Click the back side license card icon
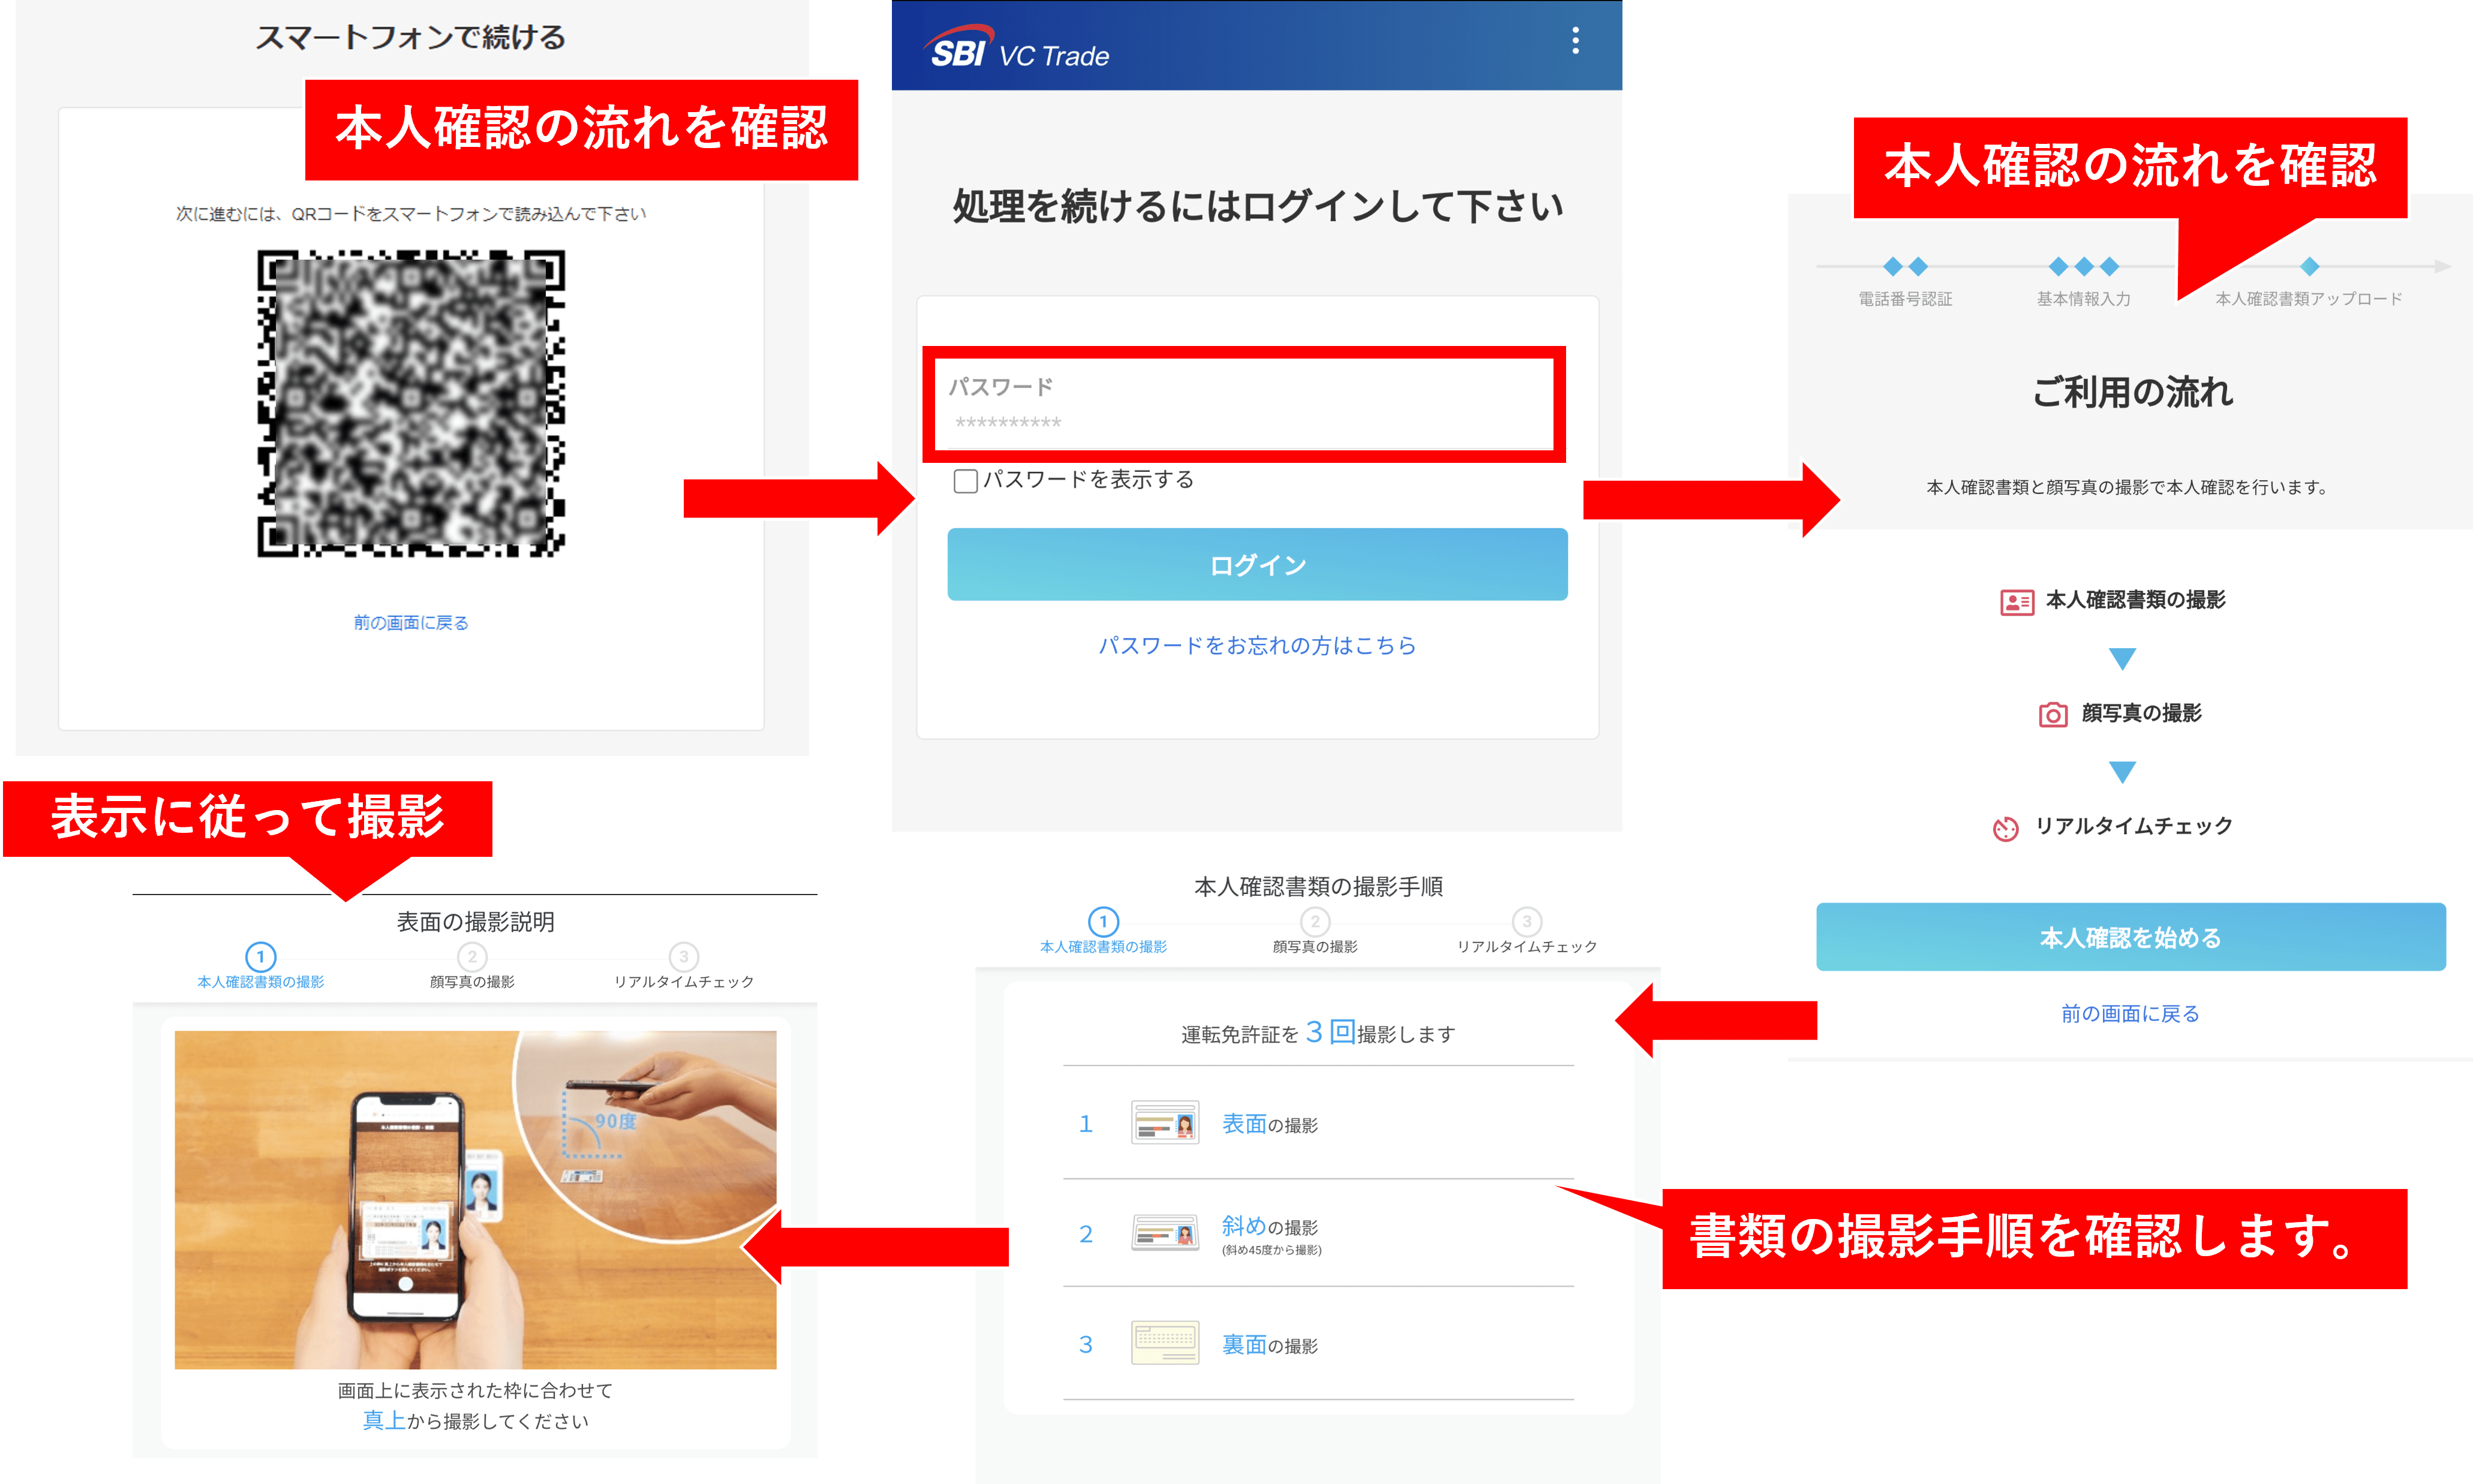The image size is (2473, 1484). pos(1164,1343)
